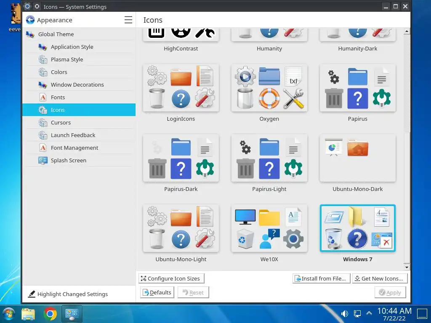Click the network tray icon

click(357, 314)
